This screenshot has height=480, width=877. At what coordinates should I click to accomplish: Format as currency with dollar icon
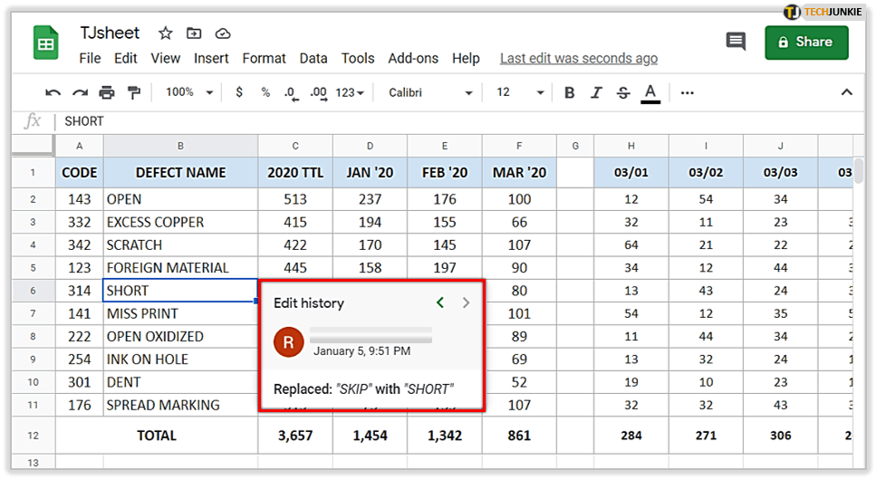(x=239, y=92)
